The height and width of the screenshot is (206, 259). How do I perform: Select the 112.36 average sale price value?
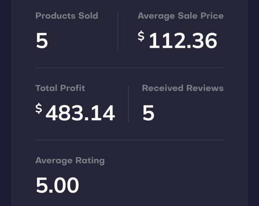[x=183, y=41]
